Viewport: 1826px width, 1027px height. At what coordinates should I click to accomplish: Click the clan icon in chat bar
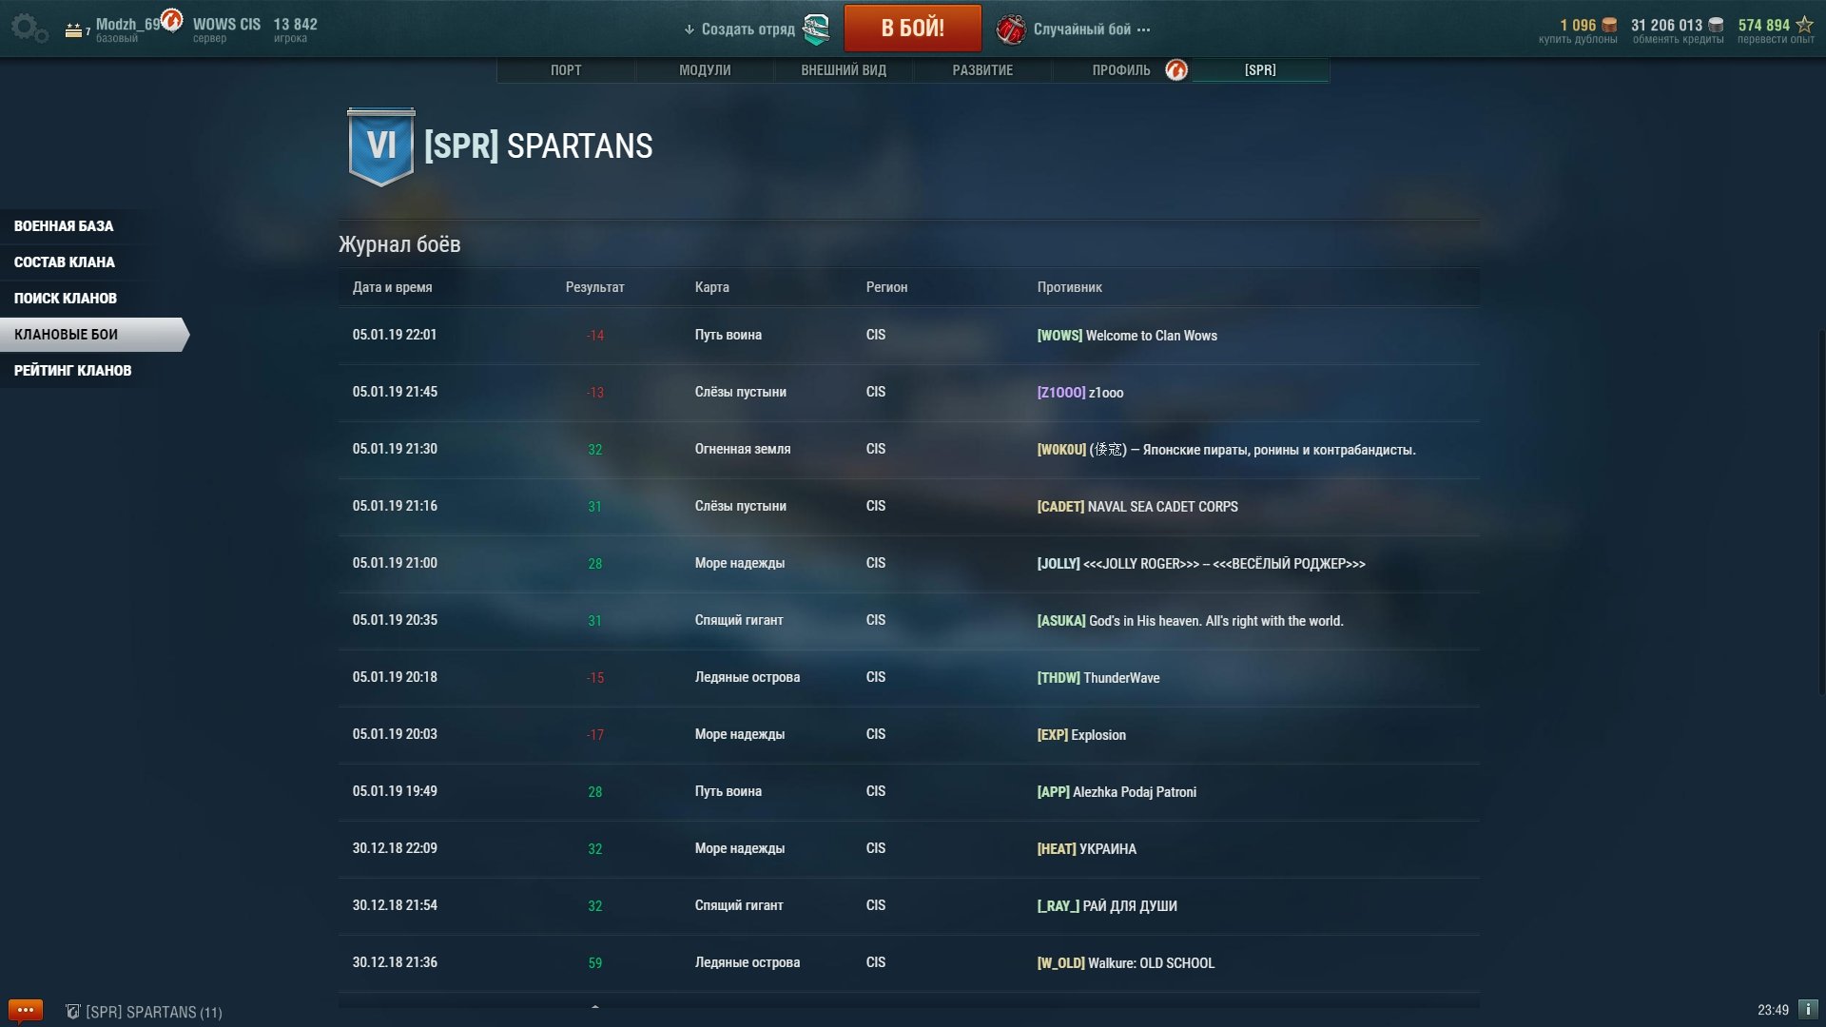[72, 1012]
